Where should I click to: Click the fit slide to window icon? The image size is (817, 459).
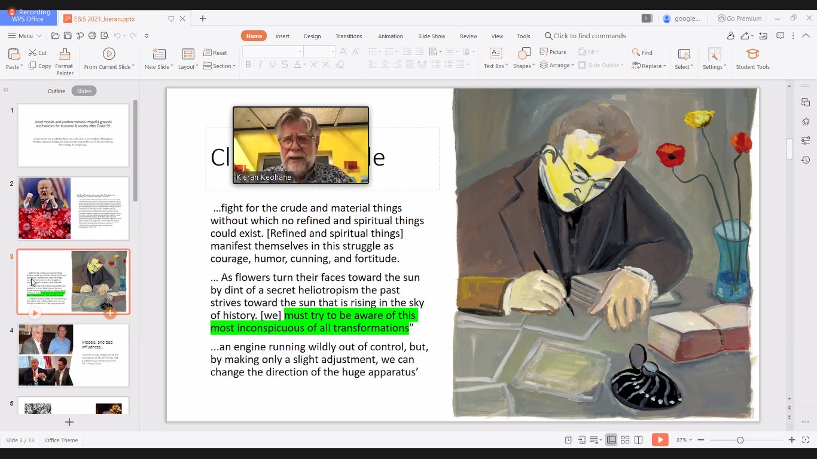pyautogui.click(x=804, y=440)
